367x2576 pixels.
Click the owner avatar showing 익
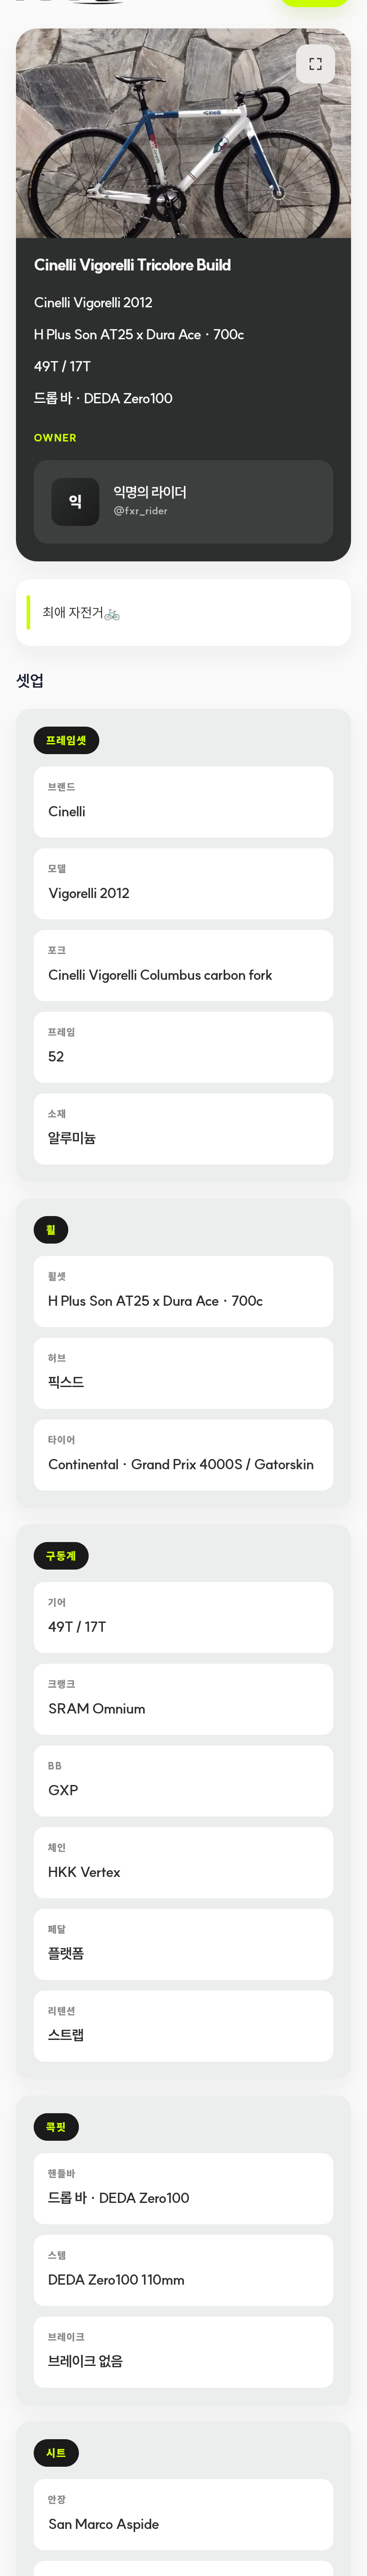pos(75,501)
